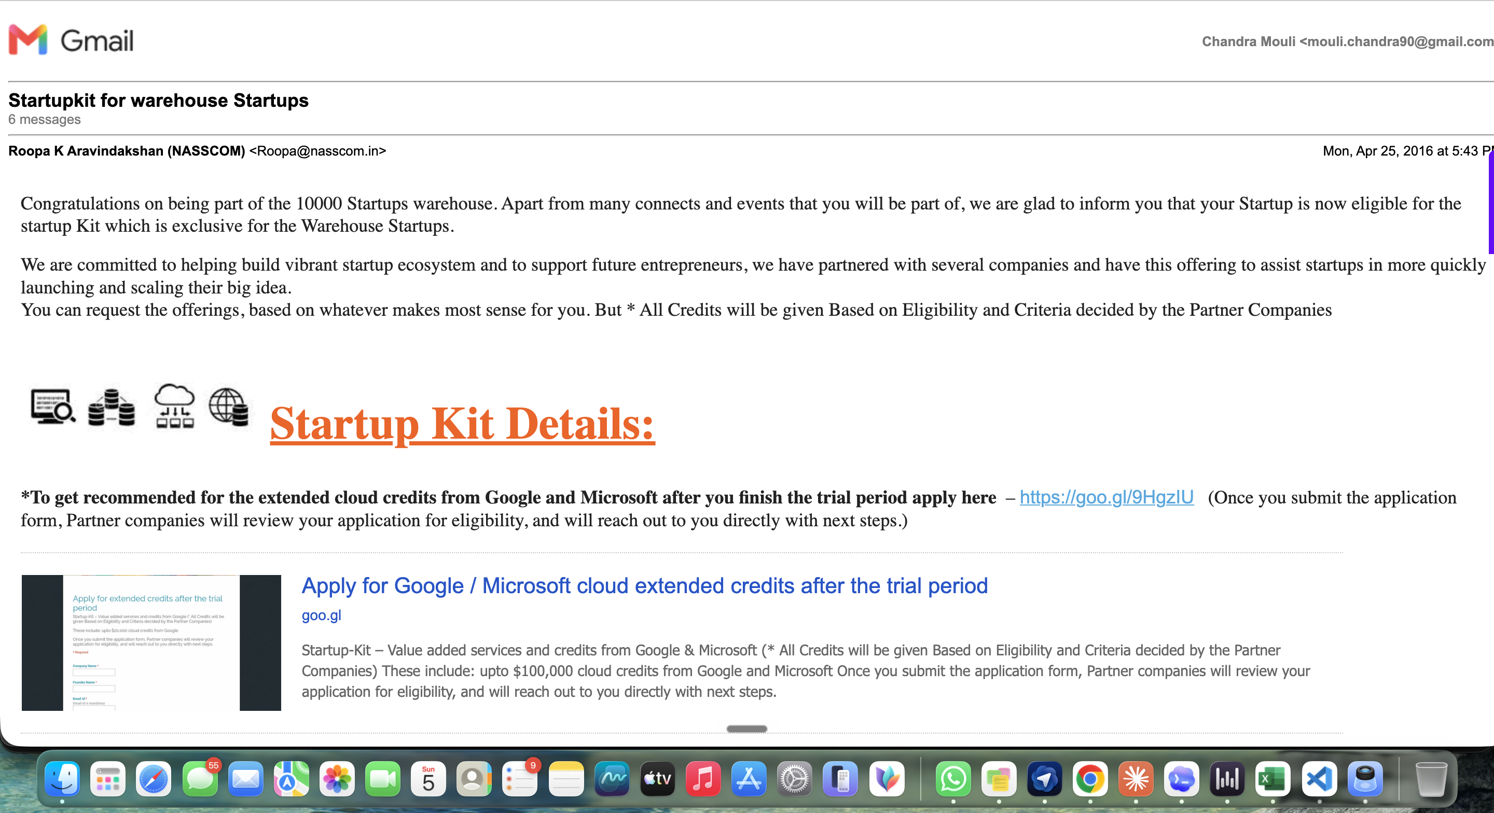Open Visual Studio Code from the Dock
The height and width of the screenshot is (813, 1494).
coord(1319,779)
